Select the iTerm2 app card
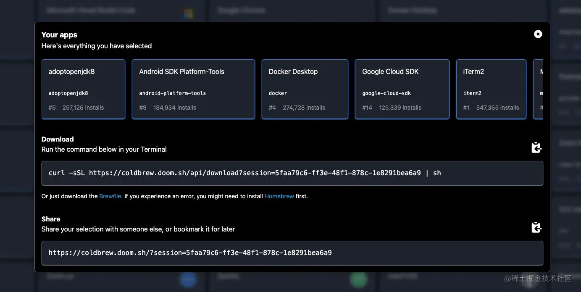The width and height of the screenshot is (581, 292). tap(491, 89)
